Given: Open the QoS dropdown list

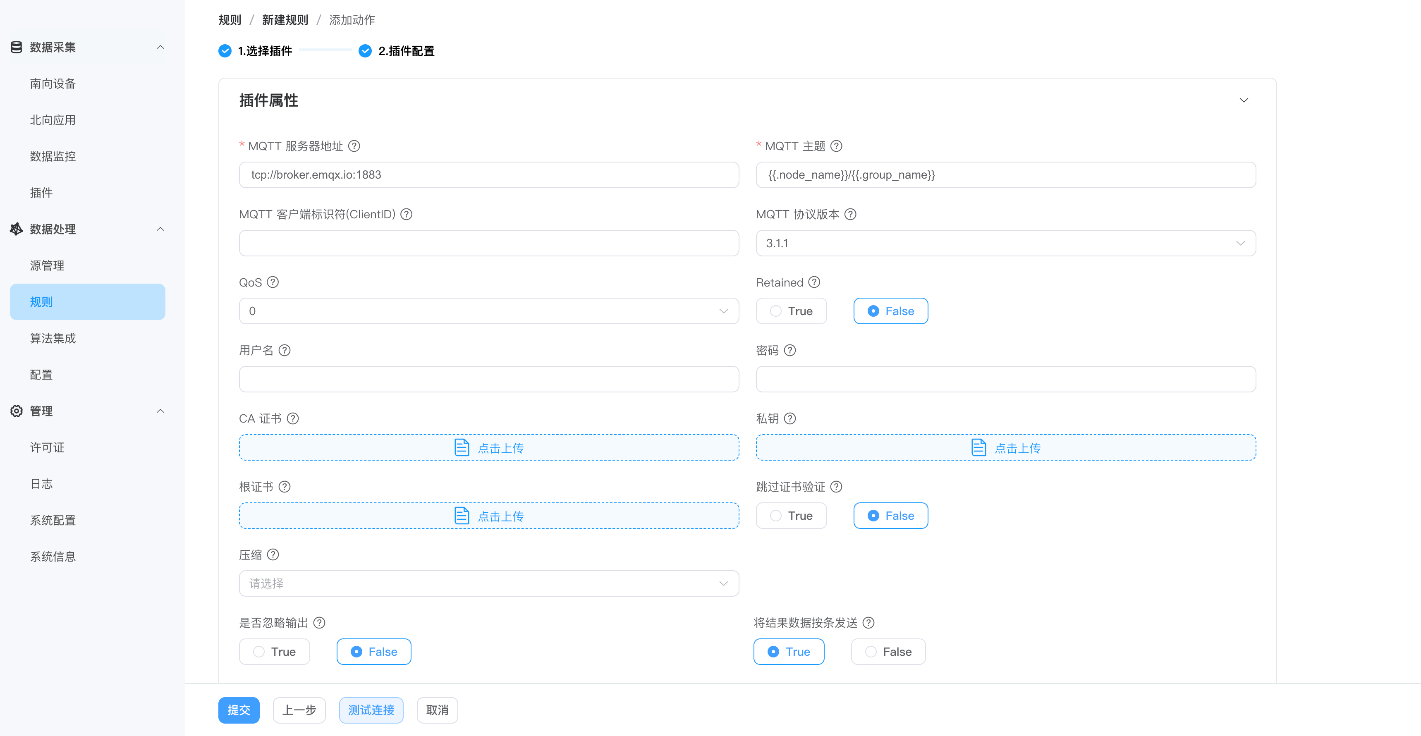Looking at the screenshot, I should [x=488, y=311].
